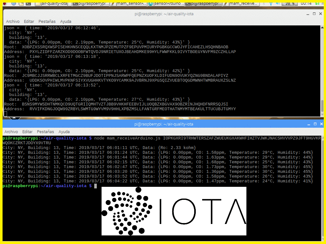Image resolution: width=326 pixels, height=244 pixels.
Task: Click output line timed 06:02:47 UTC
Action: pyautogui.click(x=158, y=167)
